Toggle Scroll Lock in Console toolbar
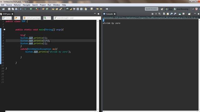Screen dimensions: 200x112 coord(168,14)
